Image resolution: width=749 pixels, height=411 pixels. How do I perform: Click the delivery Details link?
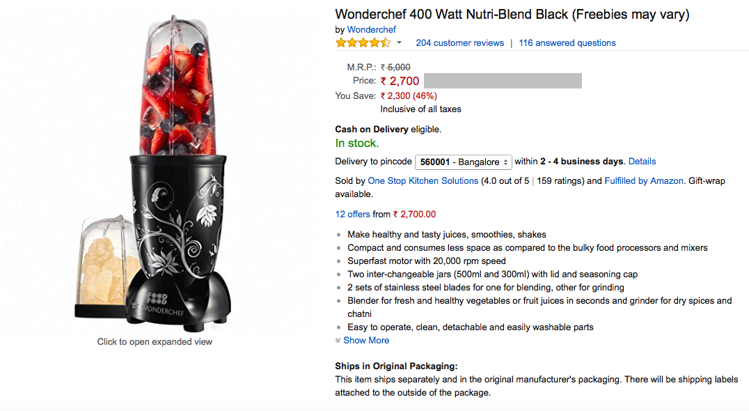[x=642, y=162]
